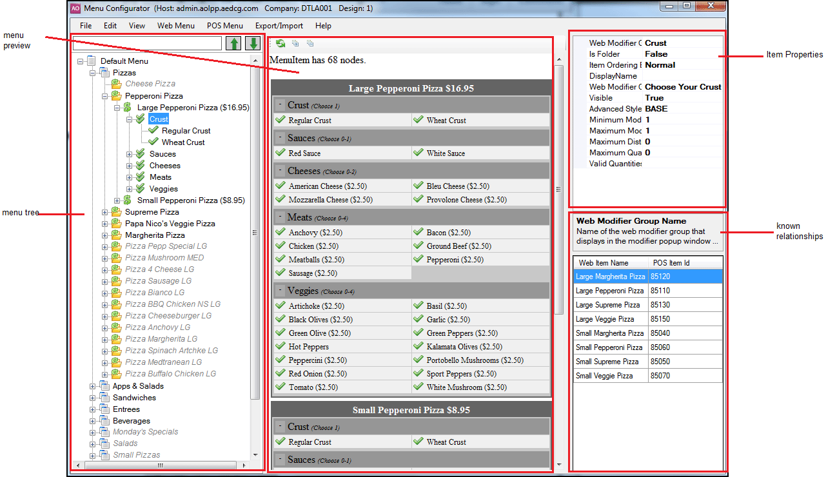This screenshot has width=826, height=477.
Task: Collapse the Meats group in preview
Action: pos(280,217)
